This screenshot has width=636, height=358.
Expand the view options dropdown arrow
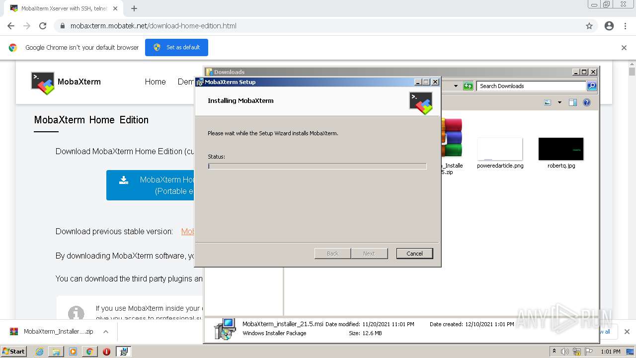pyautogui.click(x=559, y=102)
